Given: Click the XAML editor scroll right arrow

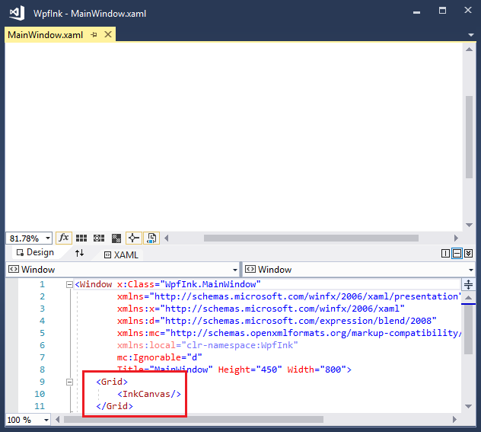Looking at the screenshot, I should [x=454, y=419].
